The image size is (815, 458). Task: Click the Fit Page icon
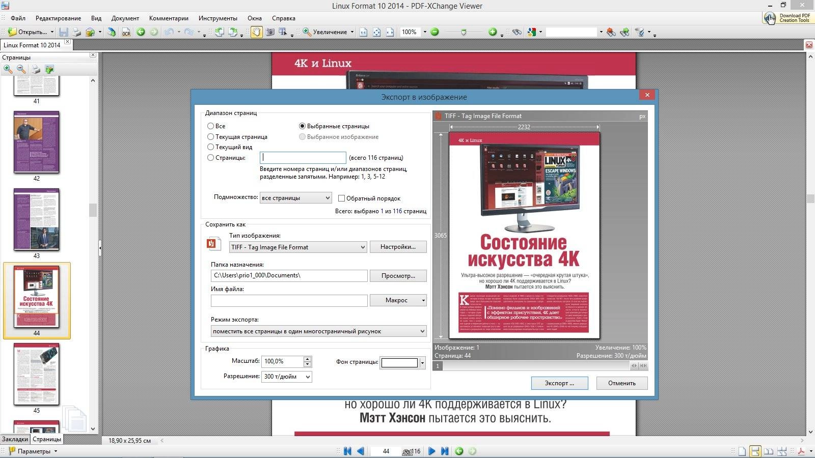[376, 32]
